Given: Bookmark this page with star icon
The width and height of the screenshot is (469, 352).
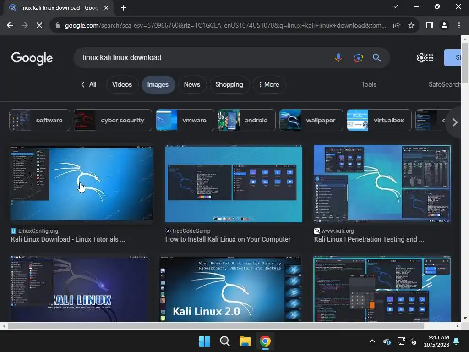Looking at the screenshot, I should point(411,26).
